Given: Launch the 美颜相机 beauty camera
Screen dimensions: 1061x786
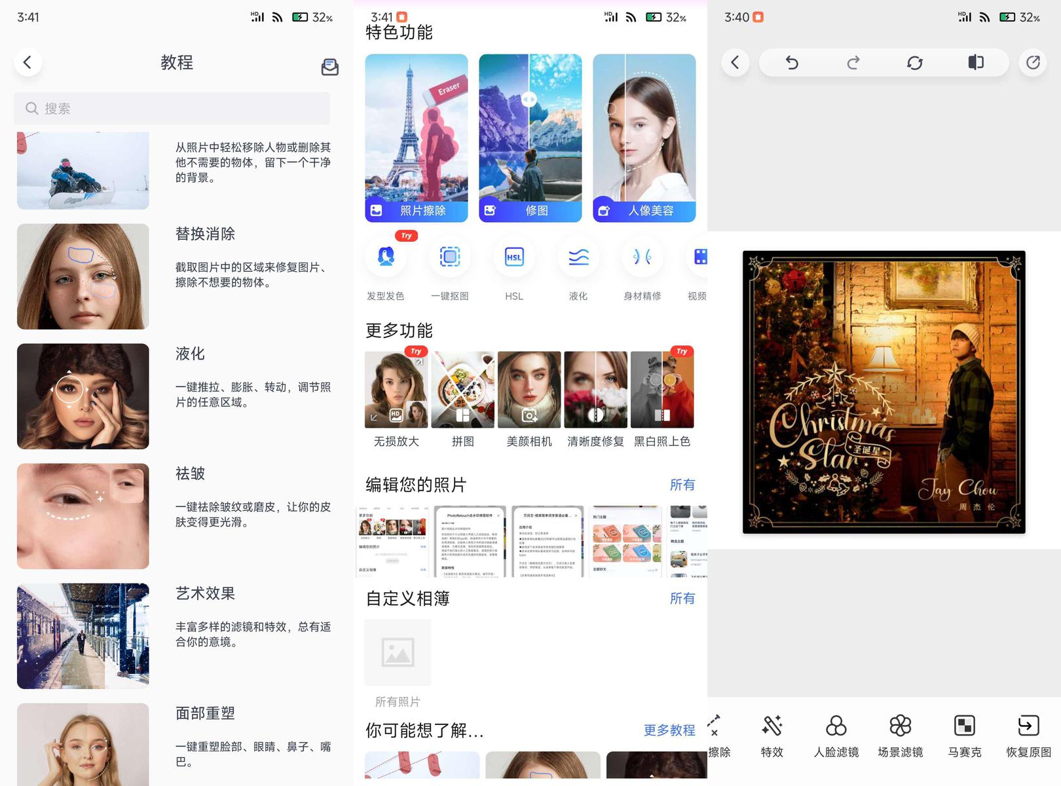Looking at the screenshot, I should click(529, 390).
